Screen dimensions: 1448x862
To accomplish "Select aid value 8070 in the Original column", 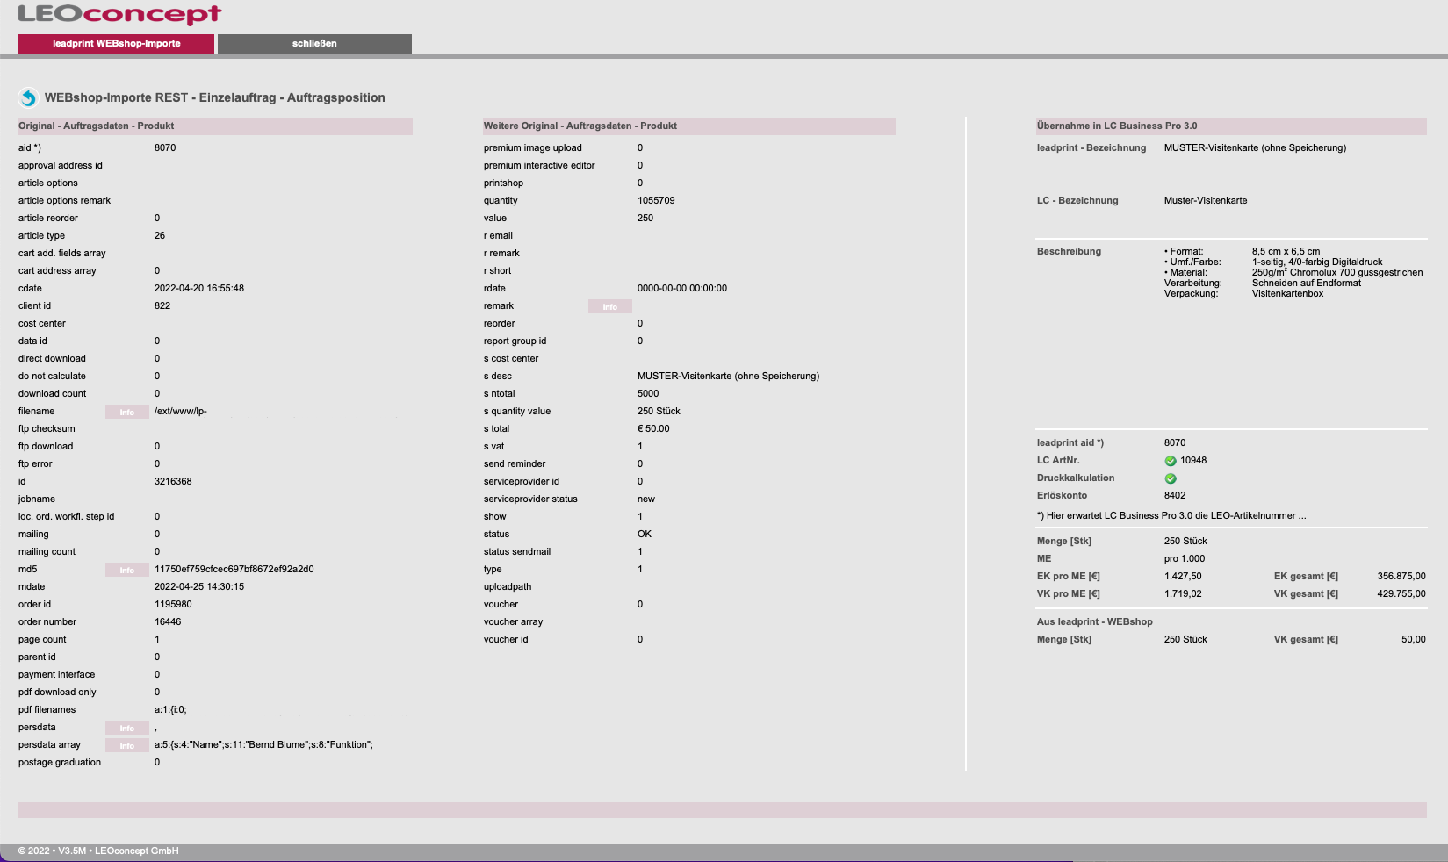I will tap(165, 147).
